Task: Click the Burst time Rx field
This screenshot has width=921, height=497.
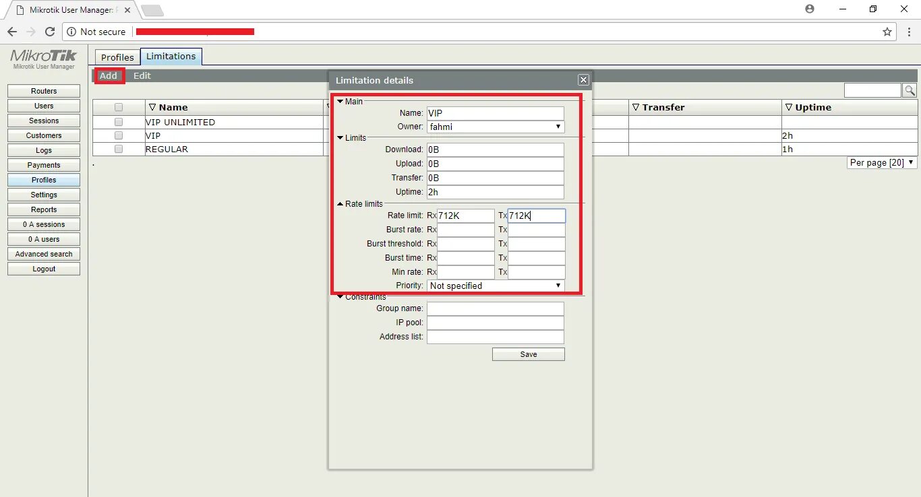Action: [x=466, y=258]
